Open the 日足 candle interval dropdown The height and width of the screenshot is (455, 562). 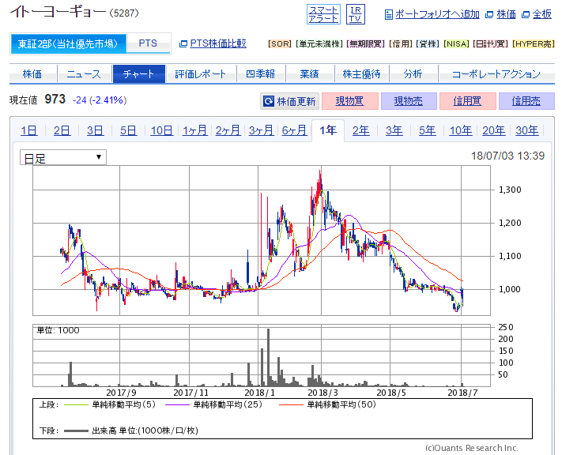point(63,158)
